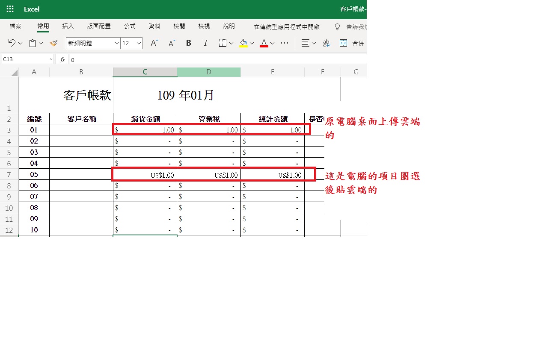Click the Paste clipboard icon
The height and width of the screenshot is (349, 543).
tap(33, 43)
